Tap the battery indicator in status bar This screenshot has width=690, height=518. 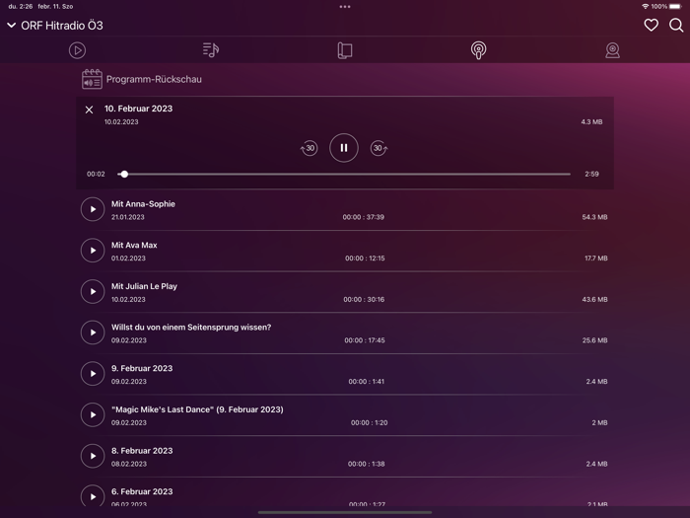point(675,6)
